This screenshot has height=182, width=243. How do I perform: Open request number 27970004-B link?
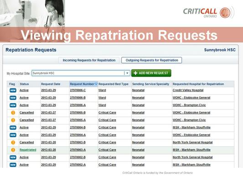78,127
